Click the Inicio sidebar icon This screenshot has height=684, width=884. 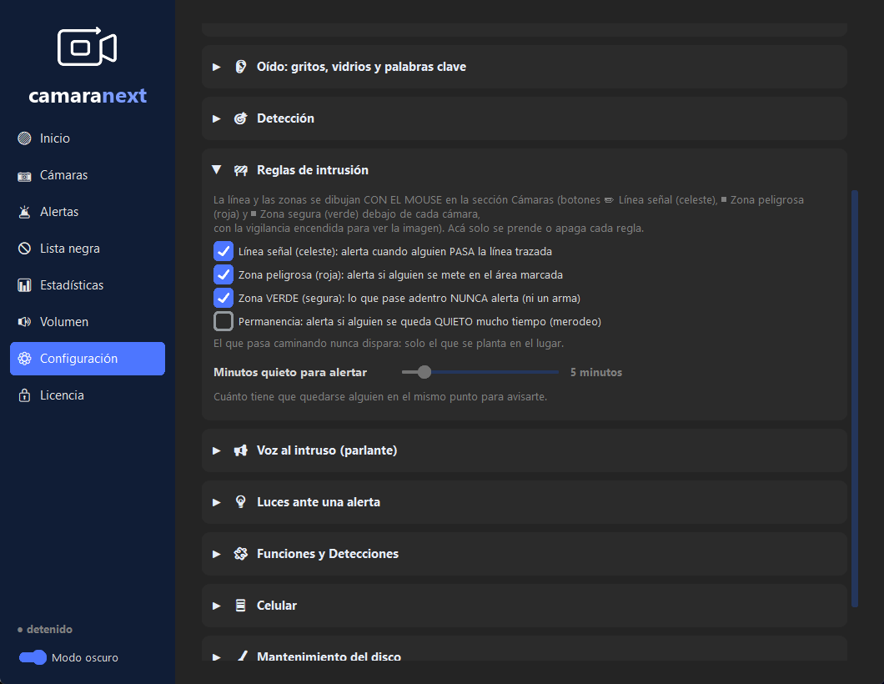click(x=24, y=138)
